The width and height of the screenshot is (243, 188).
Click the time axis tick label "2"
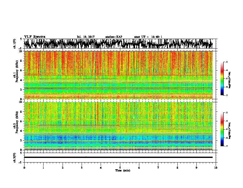(63, 168)
